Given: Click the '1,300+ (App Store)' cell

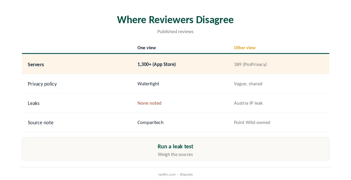Looking at the screenshot, I should point(156,64).
